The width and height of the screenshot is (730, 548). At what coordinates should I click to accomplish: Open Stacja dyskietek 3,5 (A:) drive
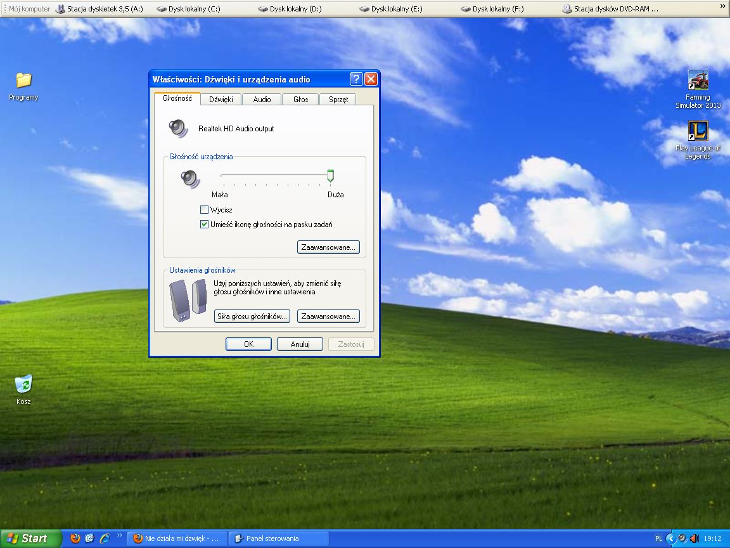99,8
